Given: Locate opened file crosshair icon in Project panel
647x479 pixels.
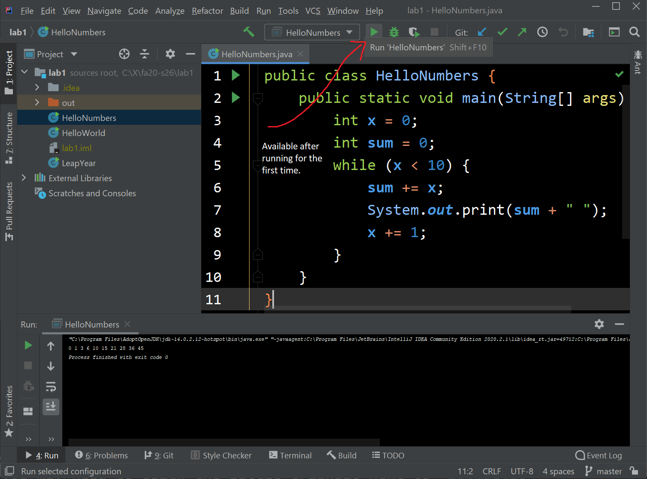Looking at the screenshot, I should point(124,54).
